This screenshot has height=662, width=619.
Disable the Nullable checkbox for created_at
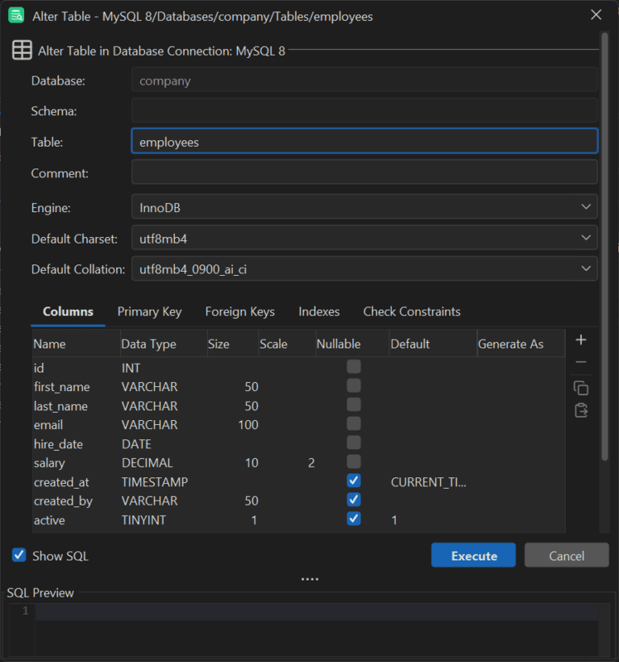tap(353, 480)
